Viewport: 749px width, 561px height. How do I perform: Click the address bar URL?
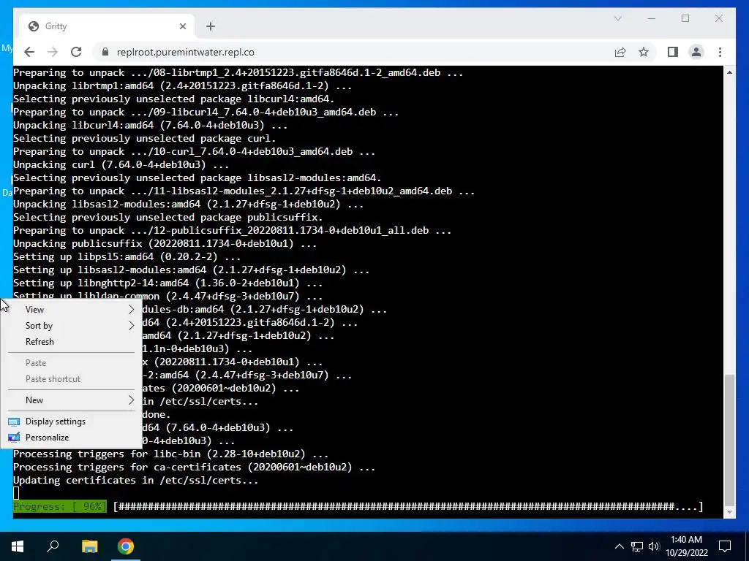[x=185, y=52]
